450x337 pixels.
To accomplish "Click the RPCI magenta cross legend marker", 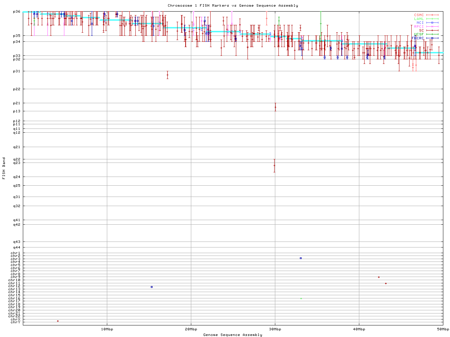I will pyautogui.click(x=432, y=27).
